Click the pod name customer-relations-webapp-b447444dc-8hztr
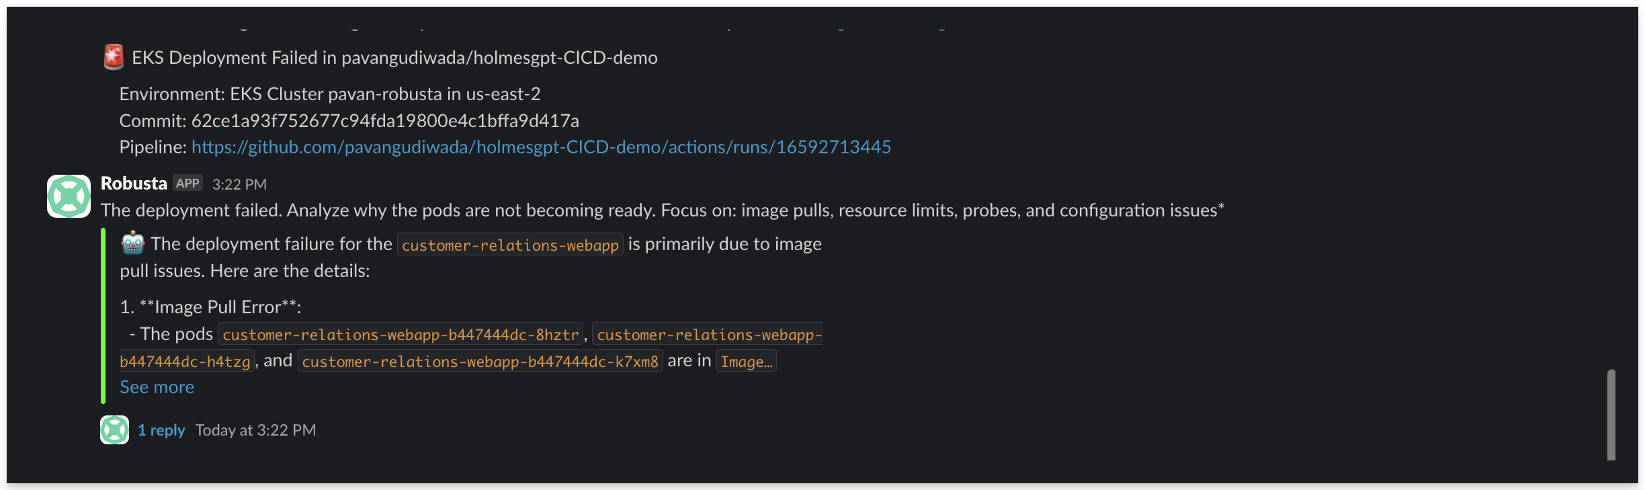Viewport: 1645px width, 490px height. (400, 334)
